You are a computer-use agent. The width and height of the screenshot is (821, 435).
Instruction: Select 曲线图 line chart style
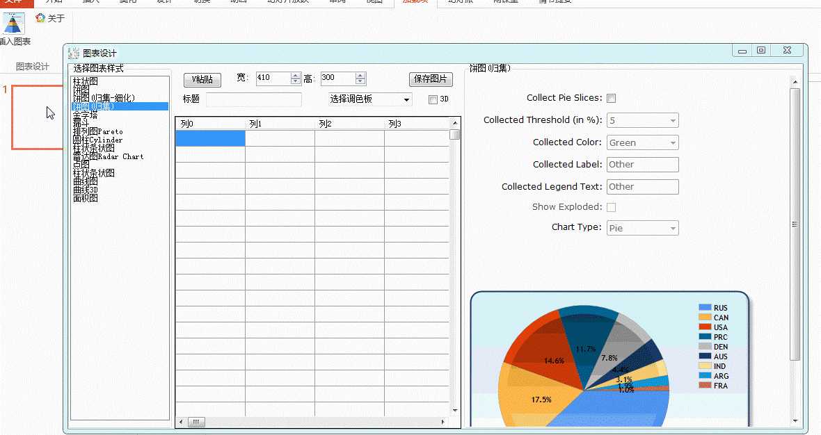(x=86, y=181)
